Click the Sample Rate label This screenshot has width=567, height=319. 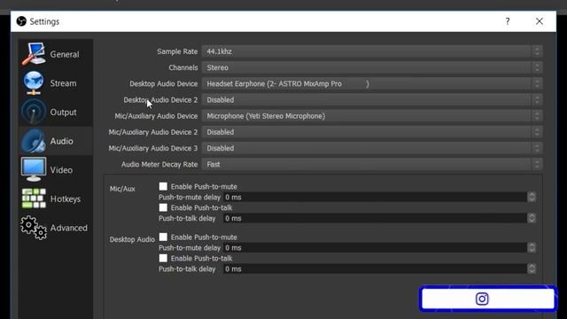[177, 51]
